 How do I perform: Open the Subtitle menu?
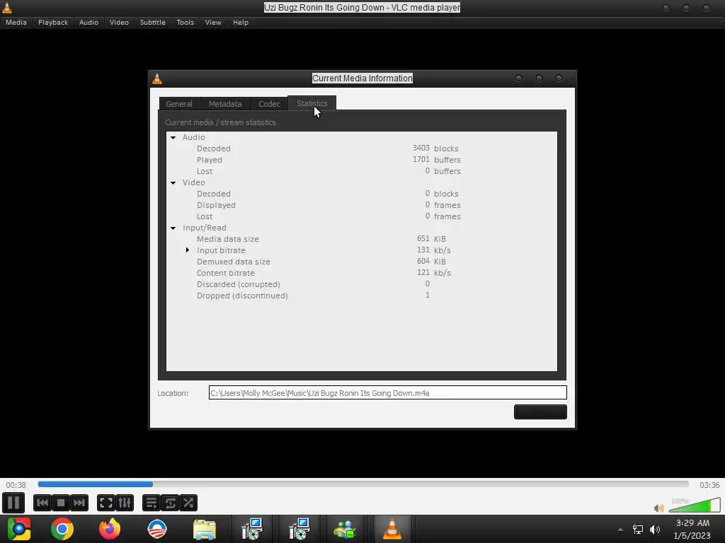(x=153, y=22)
